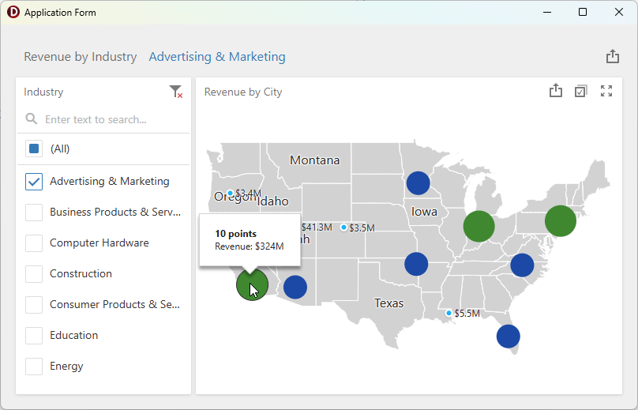
Task: Click 'Revenue: $324M' in the tooltip
Action: point(250,246)
